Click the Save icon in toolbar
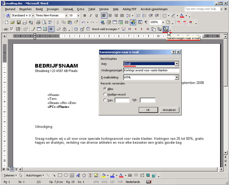229x185 pixels. (x=19, y=22)
